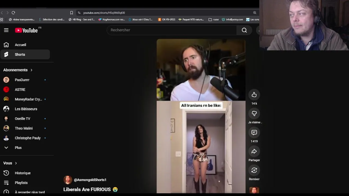349x196 pixels.
Task: Open the YouTube hamburger guide menu
Action: (x=6, y=30)
